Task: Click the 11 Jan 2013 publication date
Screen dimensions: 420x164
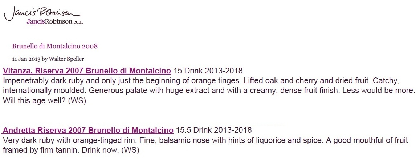Action: click(26, 59)
